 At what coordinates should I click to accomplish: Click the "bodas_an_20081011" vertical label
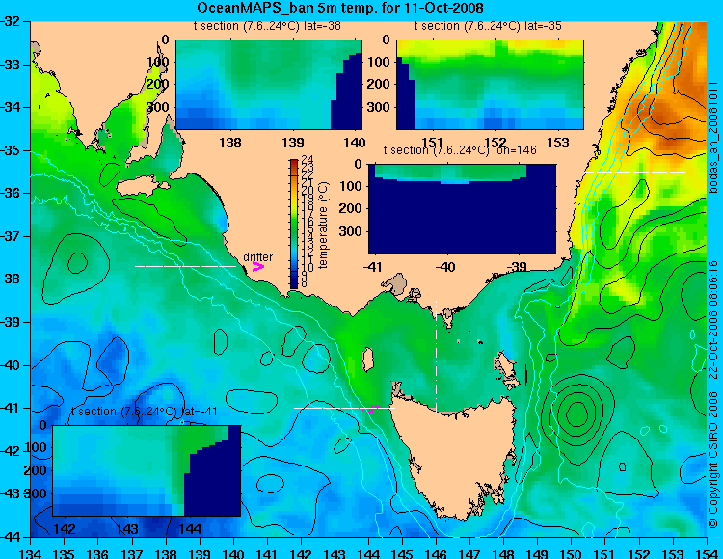tap(713, 137)
